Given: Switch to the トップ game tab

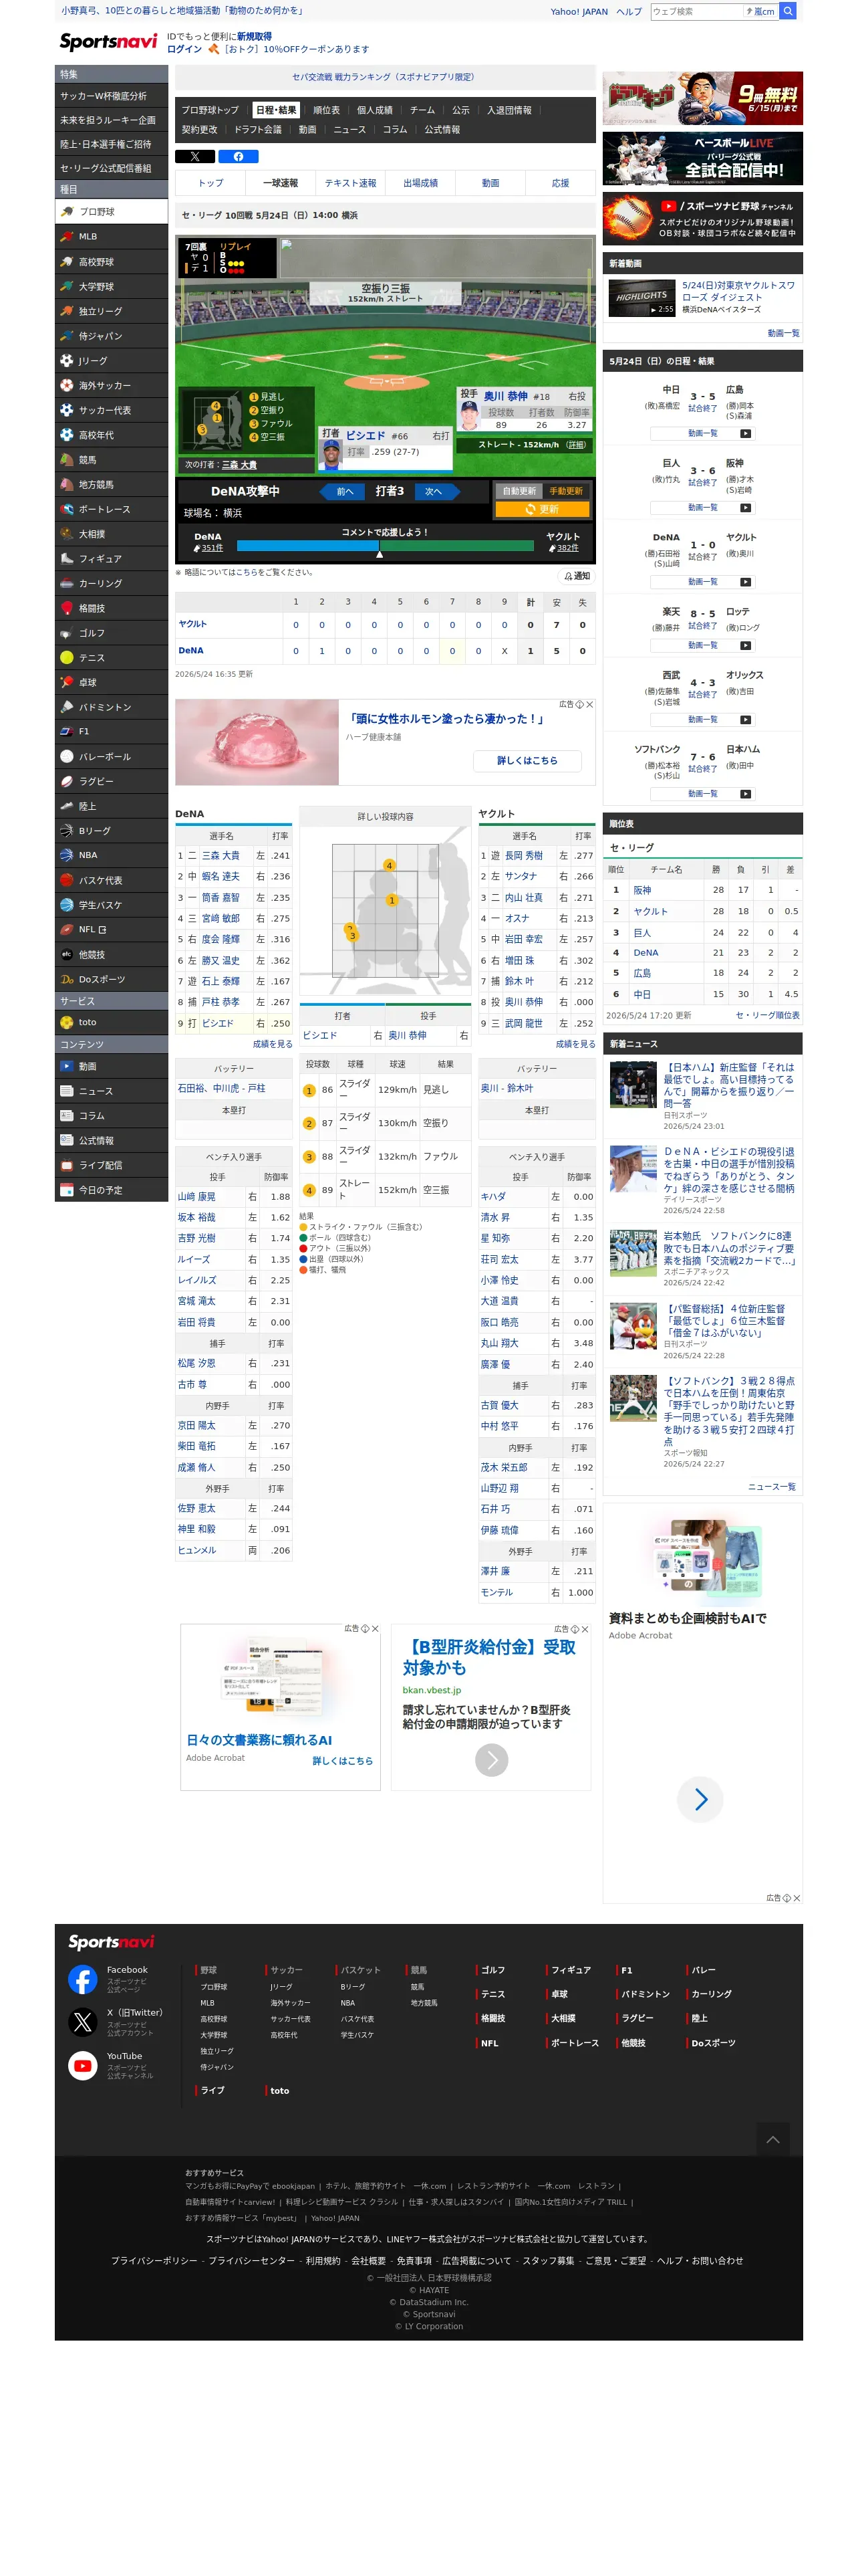Looking at the screenshot, I should point(210,183).
